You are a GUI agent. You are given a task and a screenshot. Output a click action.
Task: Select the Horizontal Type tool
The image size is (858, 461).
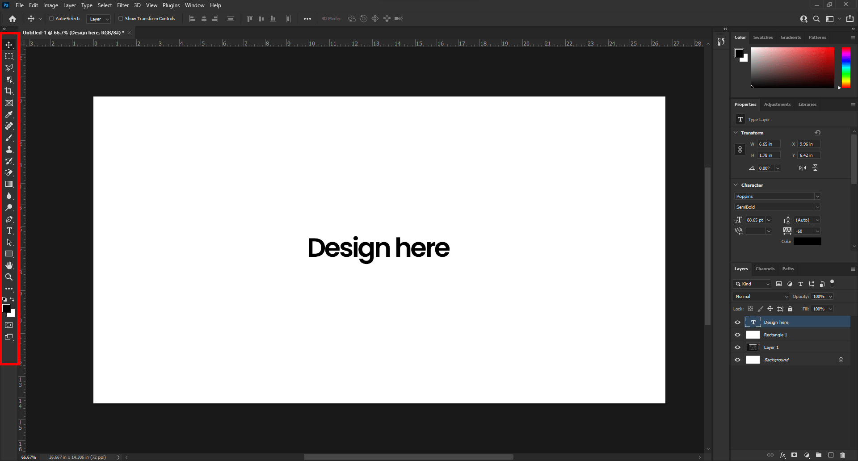point(9,230)
